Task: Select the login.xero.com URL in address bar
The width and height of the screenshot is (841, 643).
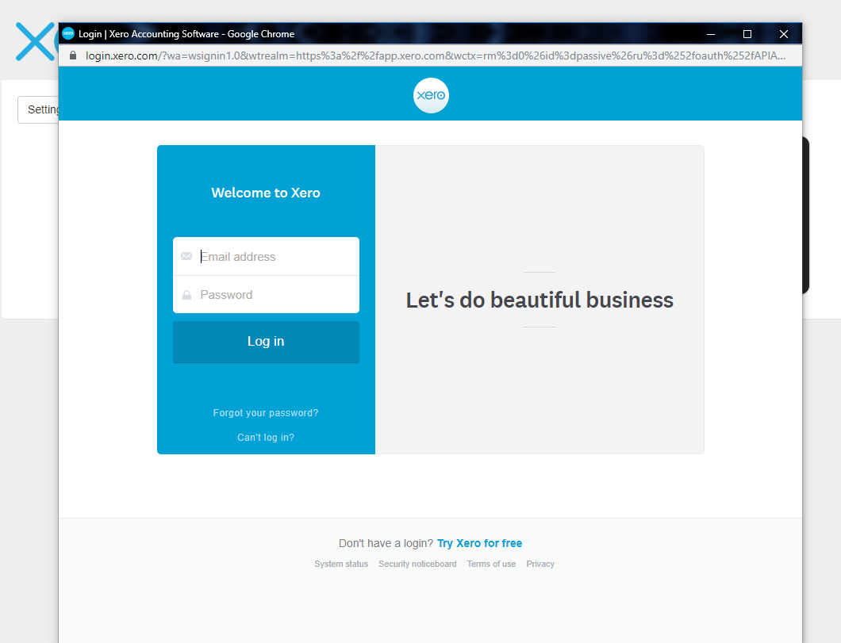Action: 436,55
